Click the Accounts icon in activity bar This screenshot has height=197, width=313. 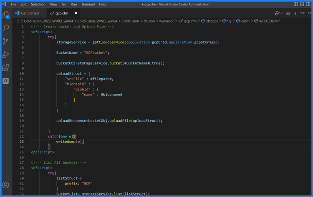[x=6, y=185]
